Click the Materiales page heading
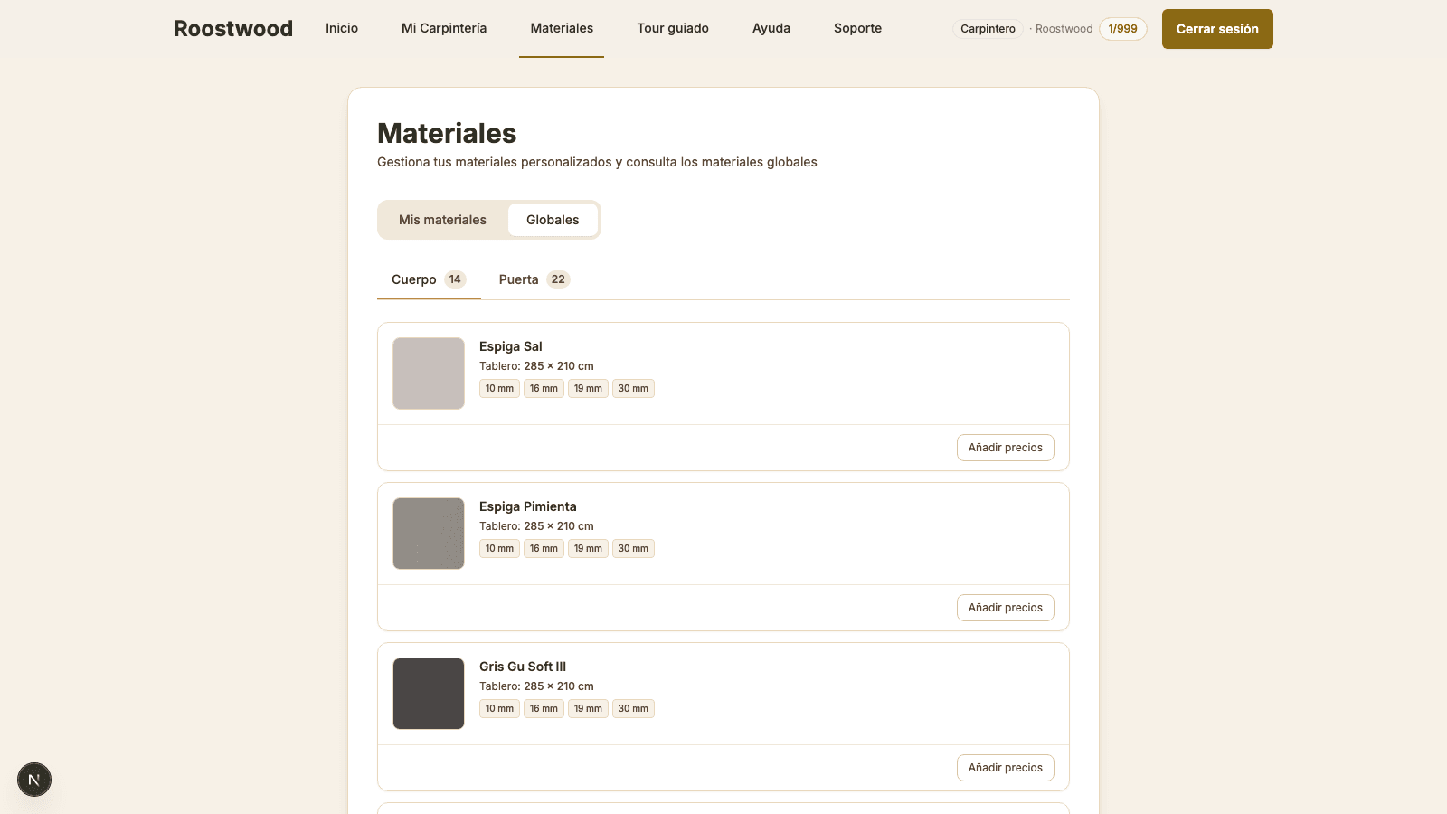Screen dimensions: 1447x814 447,133
